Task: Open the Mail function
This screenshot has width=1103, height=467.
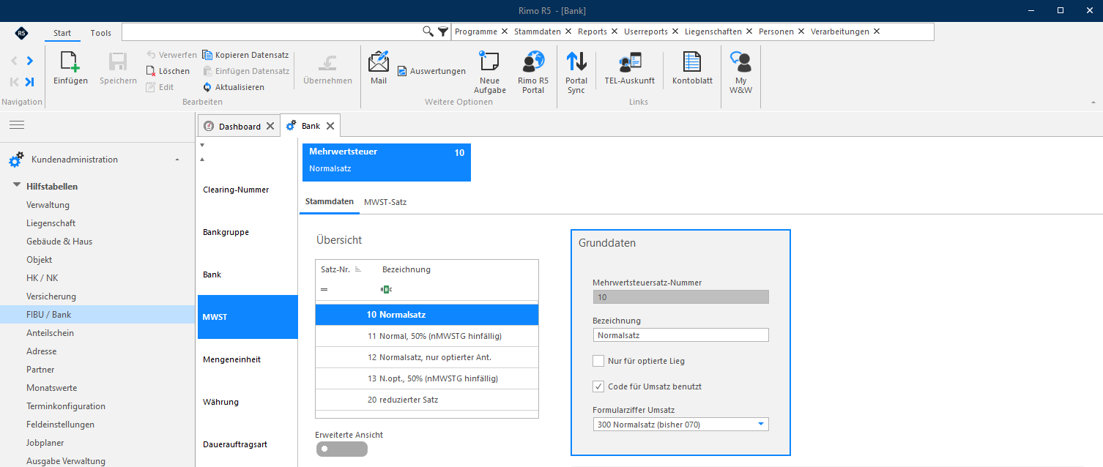Action: (x=379, y=68)
